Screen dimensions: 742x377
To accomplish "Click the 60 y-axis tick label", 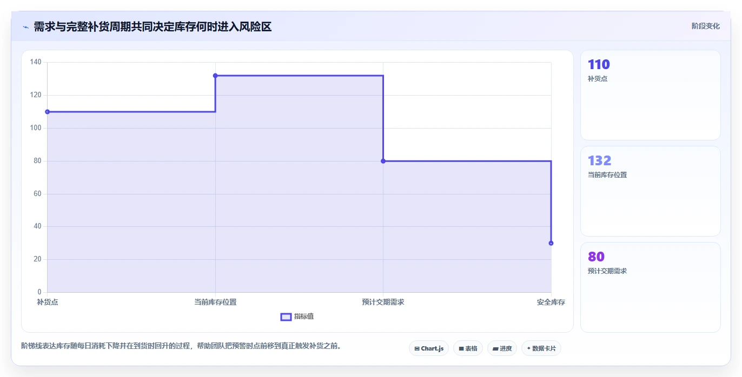I will 37,194.
